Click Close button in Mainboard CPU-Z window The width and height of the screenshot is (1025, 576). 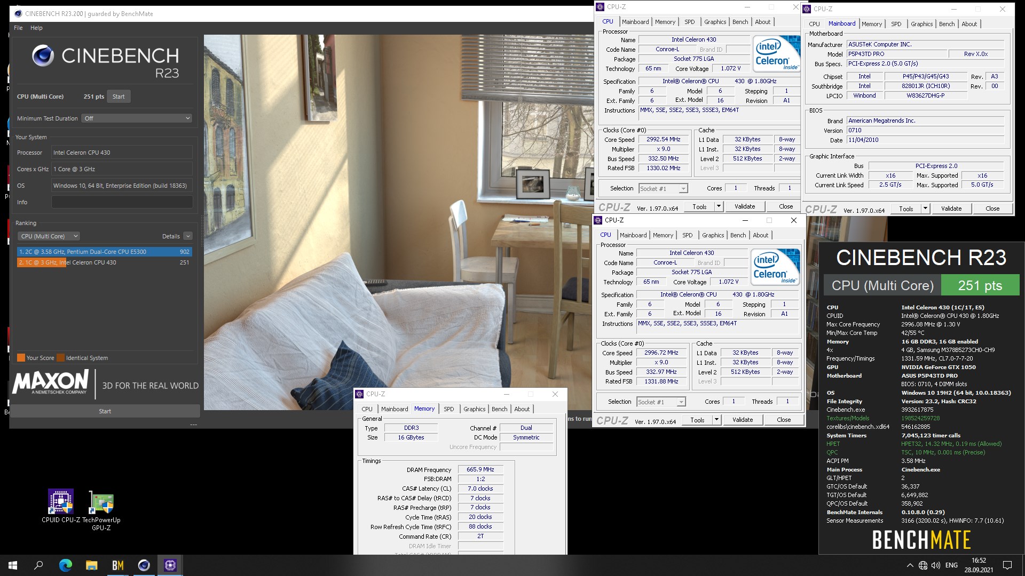point(992,209)
